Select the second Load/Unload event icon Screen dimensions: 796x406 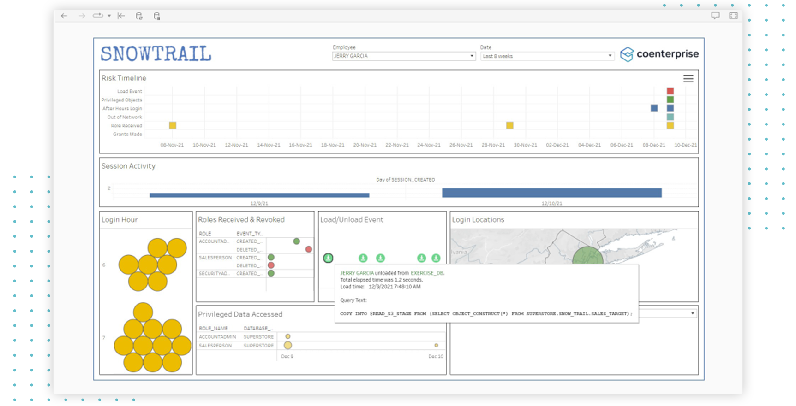click(x=363, y=258)
